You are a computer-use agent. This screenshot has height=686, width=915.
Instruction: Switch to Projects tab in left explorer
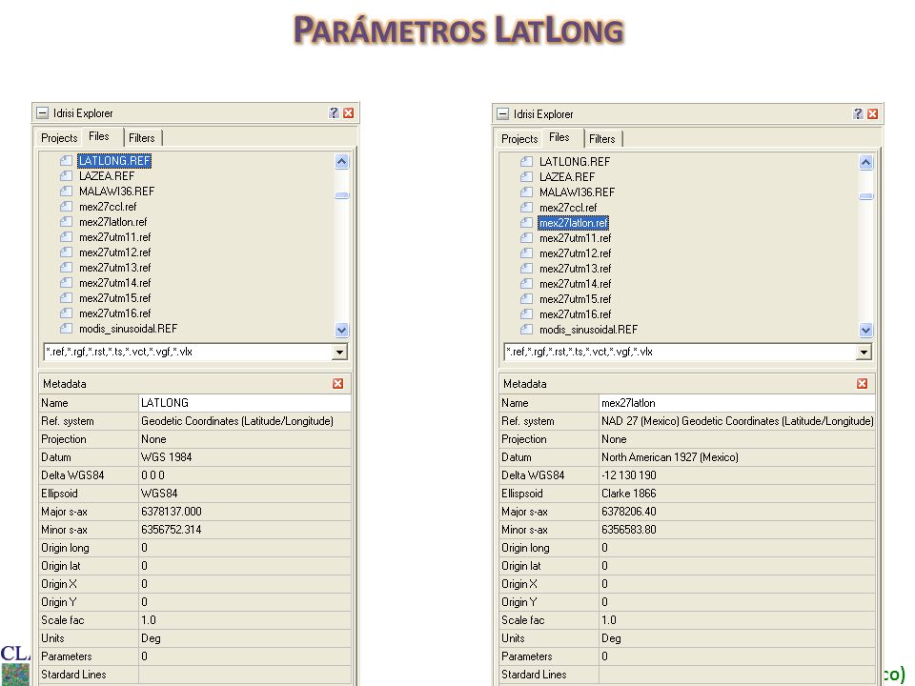click(x=59, y=137)
